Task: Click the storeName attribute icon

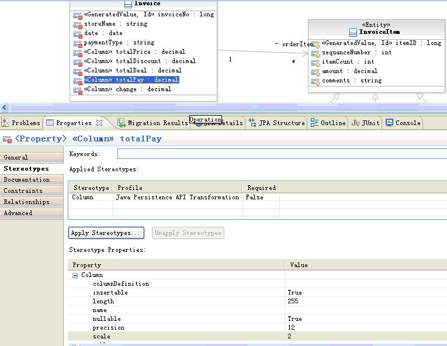Action: pyautogui.click(x=78, y=25)
